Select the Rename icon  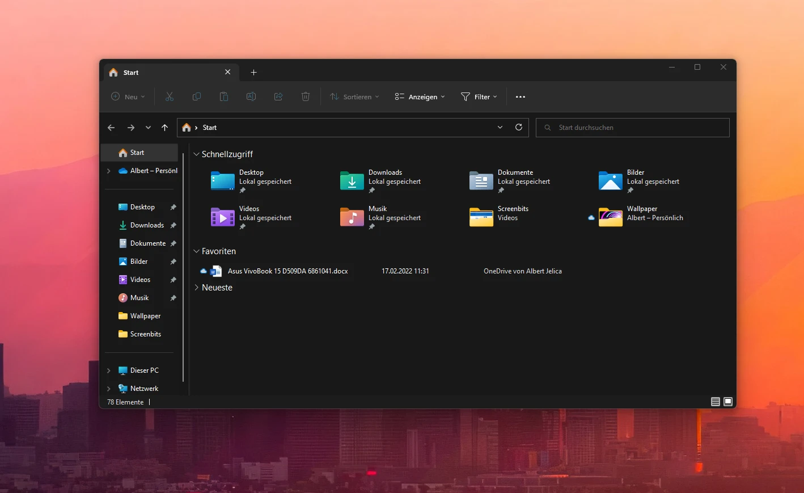pos(251,96)
